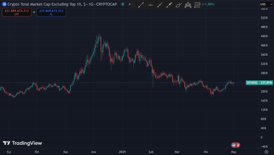Click the spread value 0 between buttons
This screenshot has width=274, height=155.
point(34,12)
